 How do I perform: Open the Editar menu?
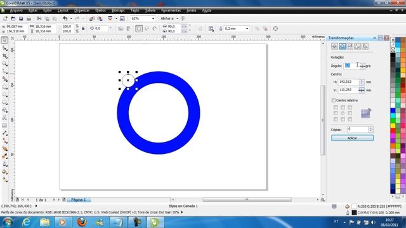click(x=33, y=11)
